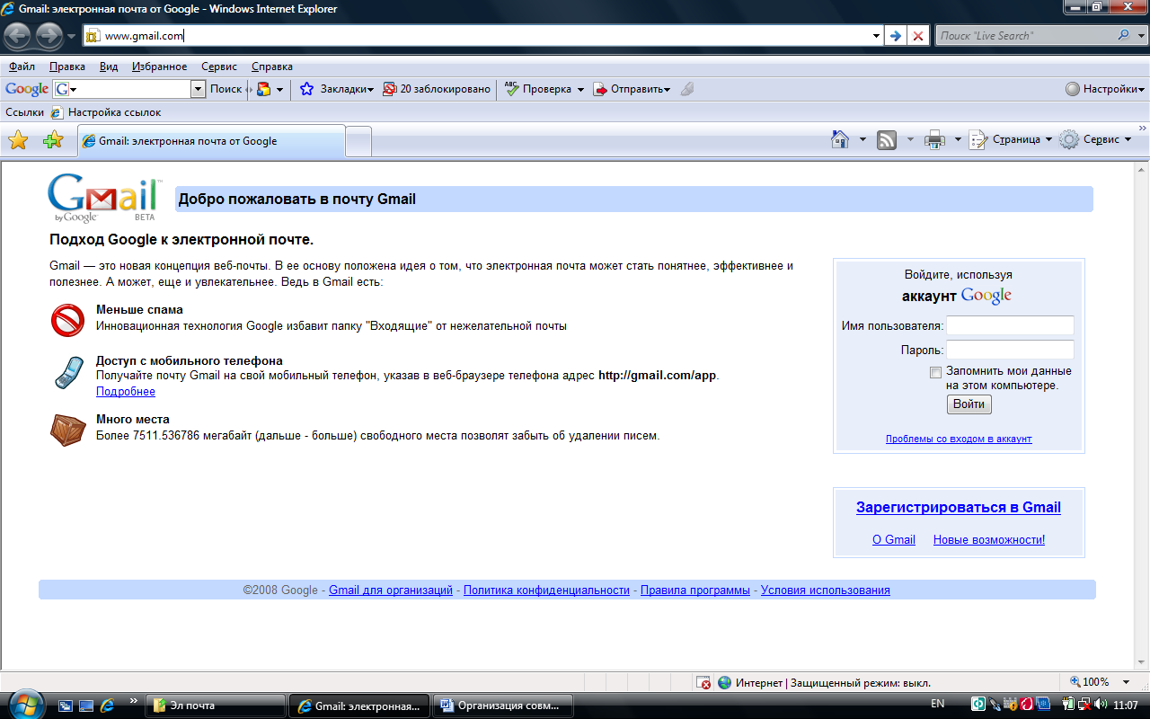The height and width of the screenshot is (719, 1150).
Task: Open recent pages dropdown next to Forward
Action: tap(72, 36)
